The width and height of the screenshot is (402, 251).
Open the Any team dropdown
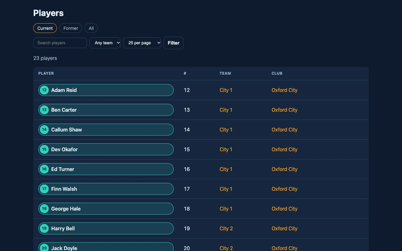tap(105, 43)
